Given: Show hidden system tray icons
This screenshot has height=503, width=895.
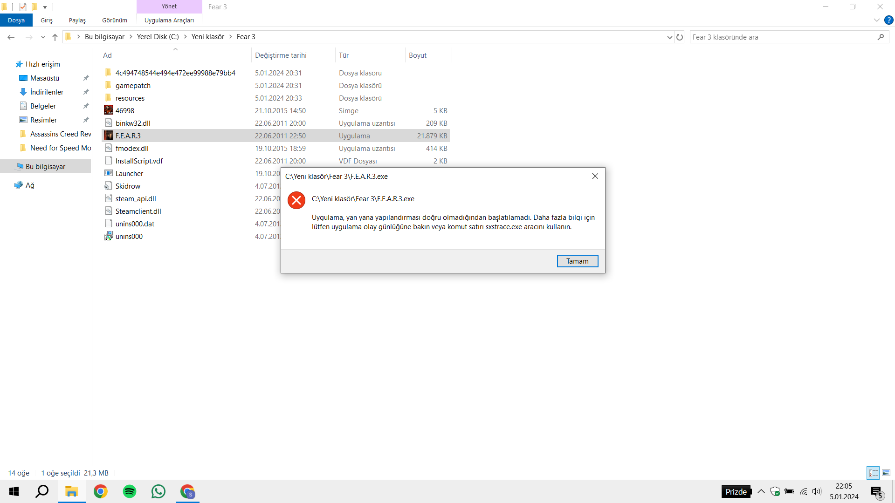Looking at the screenshot, I should (761, 491).
